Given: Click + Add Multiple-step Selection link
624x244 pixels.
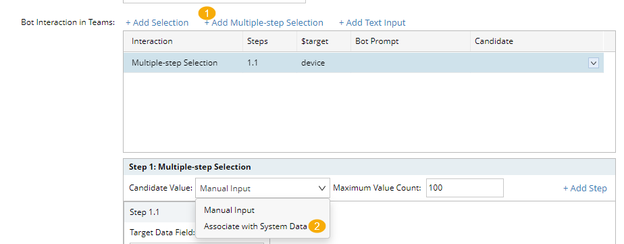Looking at the screenshot, I should 264,23.
